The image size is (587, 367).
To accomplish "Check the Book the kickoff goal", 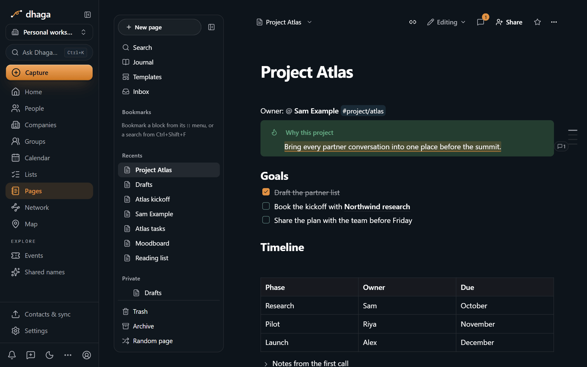I will coord(266,206).
